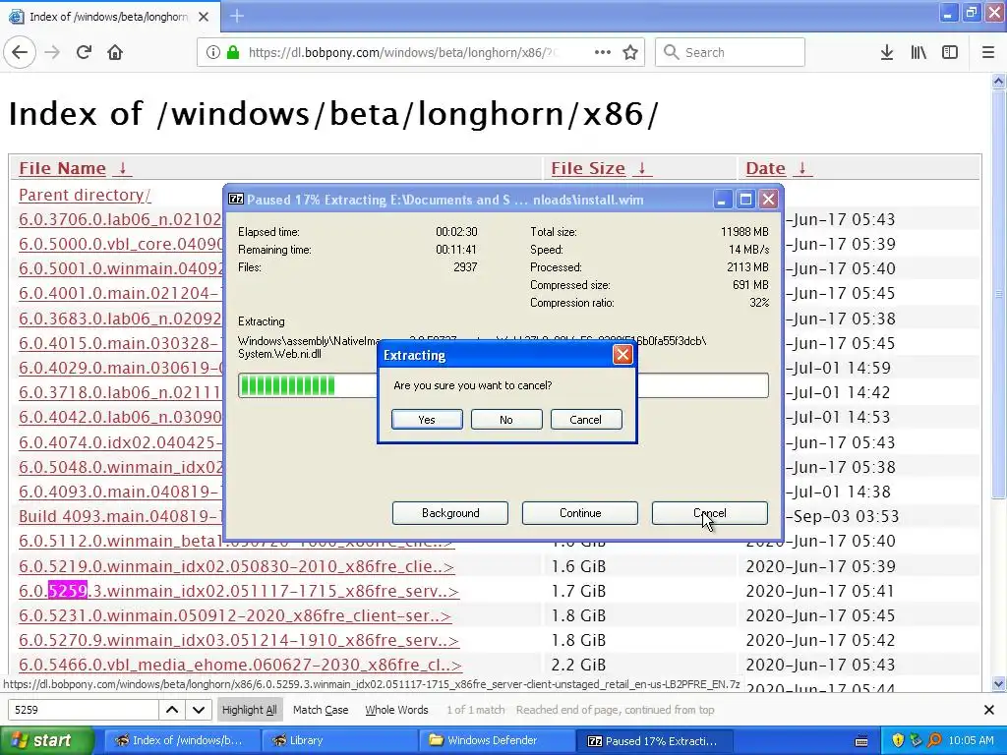Go back with the browser Back arrow
The height and width of the screenshot is (755, 1007).
point(20,52)
